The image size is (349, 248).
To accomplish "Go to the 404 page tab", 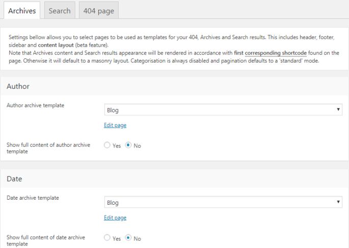I will (x=99, y=11).
